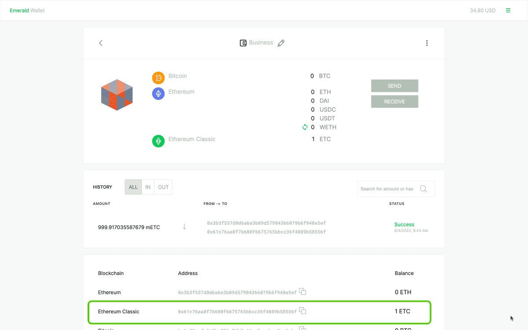Click the search amount or hash field
The height and width of the screenshot is (330, 528).
click(387, 189)
